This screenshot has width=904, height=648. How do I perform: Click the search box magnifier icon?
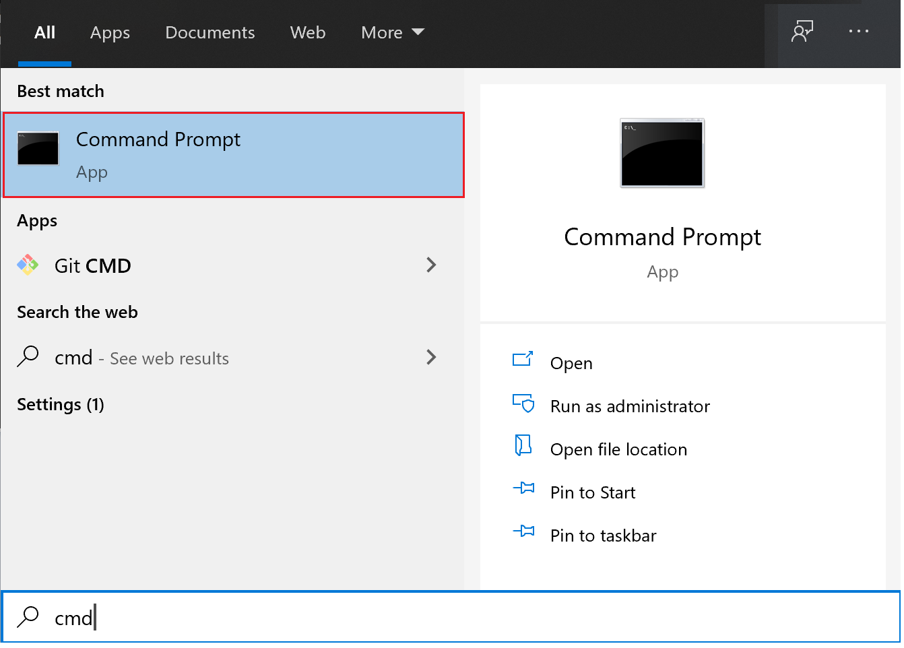pos(28,616)
